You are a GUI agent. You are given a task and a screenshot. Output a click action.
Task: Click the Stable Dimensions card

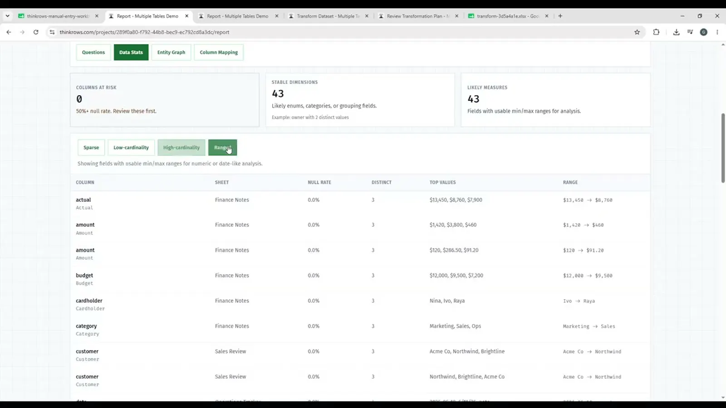pos(360,100)
